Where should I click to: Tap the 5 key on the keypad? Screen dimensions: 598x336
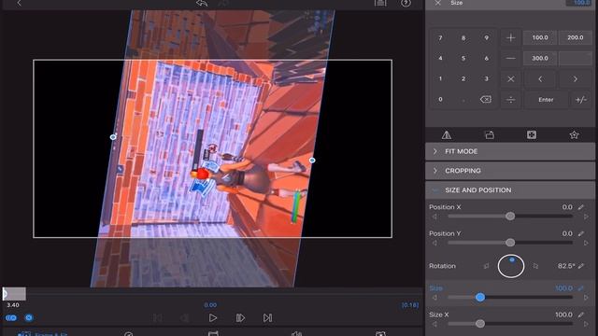pos(463,58)
